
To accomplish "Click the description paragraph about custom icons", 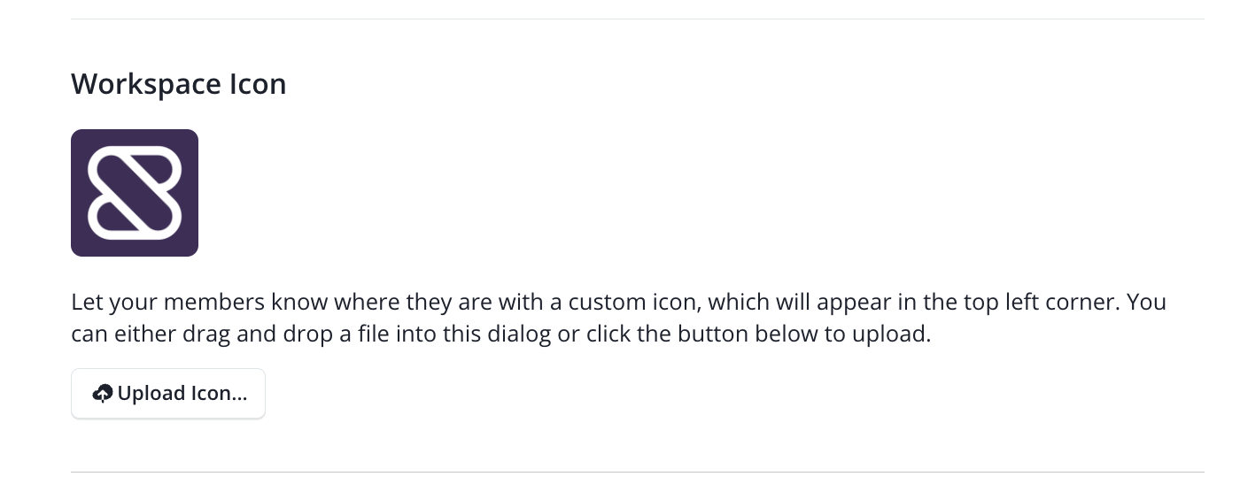I will pos(618,319).
